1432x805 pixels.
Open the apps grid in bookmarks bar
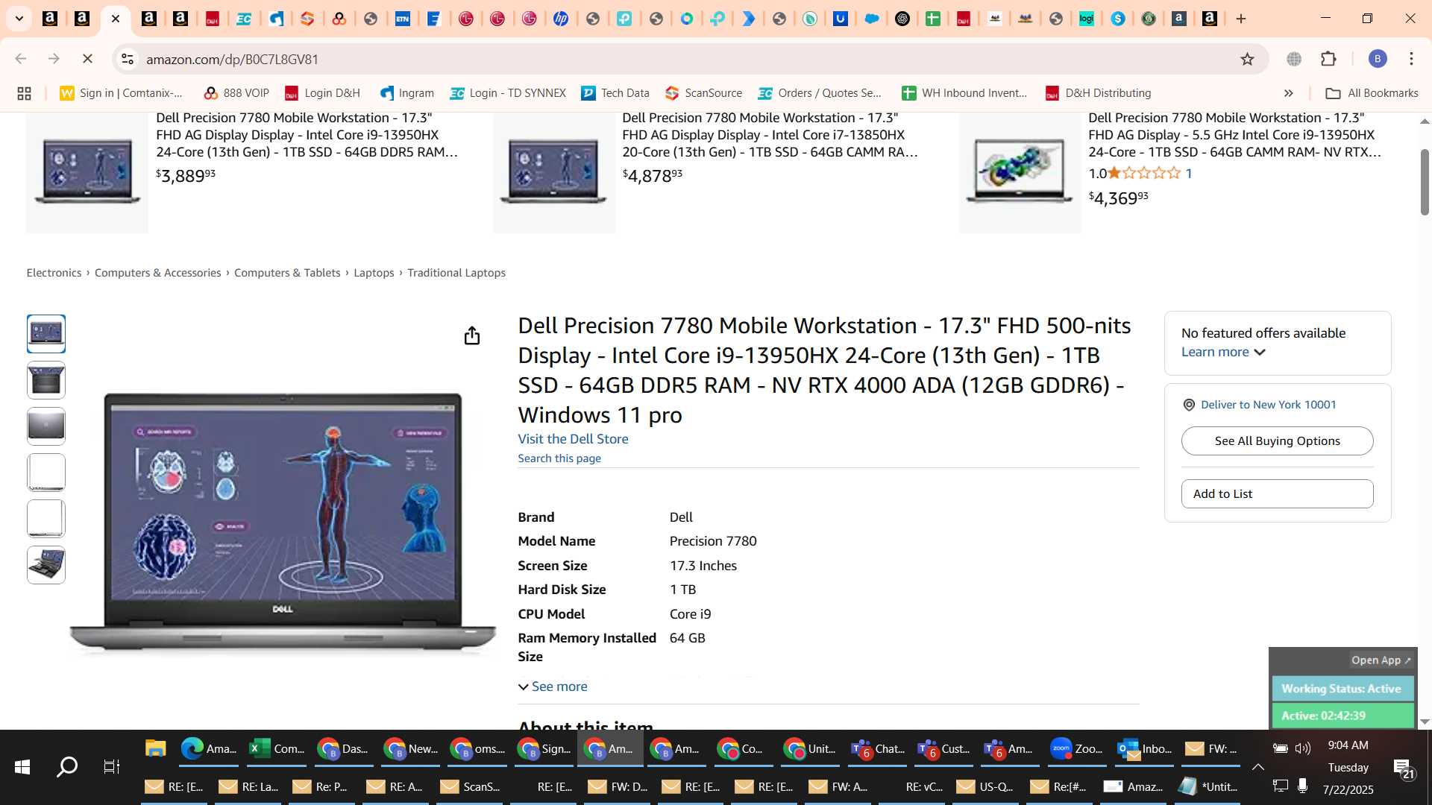point(24,93)
